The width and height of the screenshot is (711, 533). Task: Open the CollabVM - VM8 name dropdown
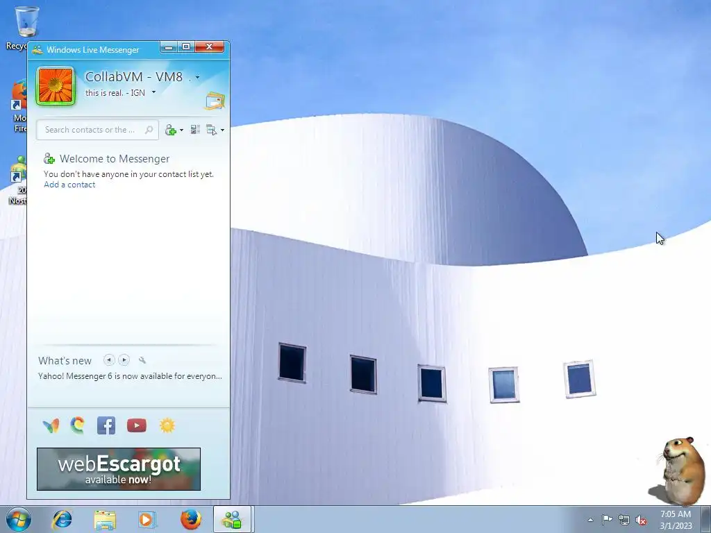point(197,78)
